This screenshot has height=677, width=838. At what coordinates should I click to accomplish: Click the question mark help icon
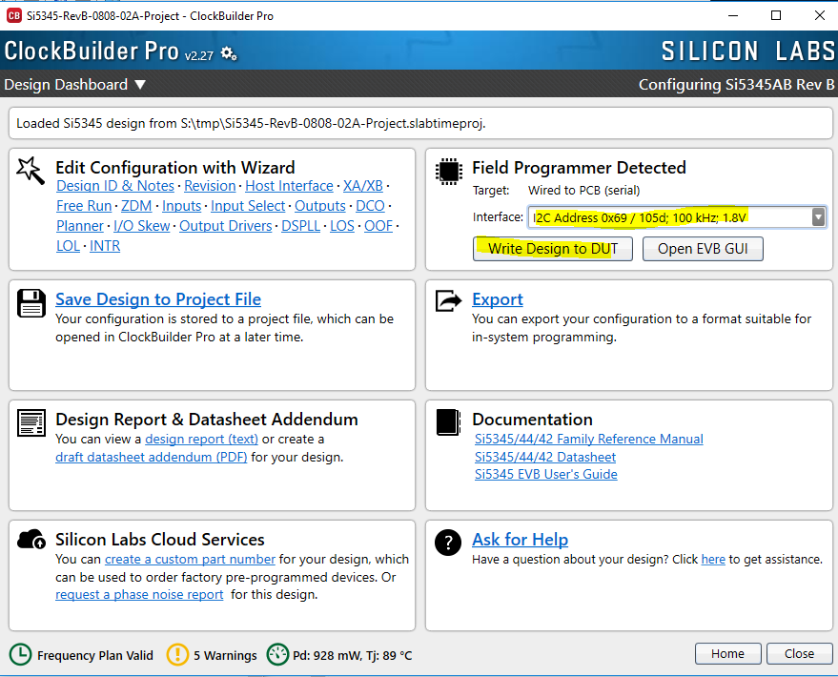(x=448, y=543)
